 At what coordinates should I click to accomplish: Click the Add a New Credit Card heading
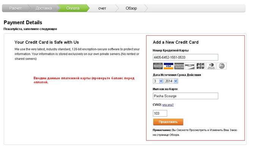point(176,42)
